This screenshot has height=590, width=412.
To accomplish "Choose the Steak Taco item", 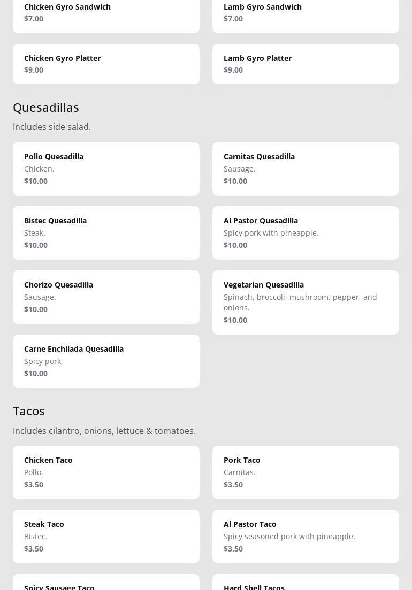I will point(106,537).
